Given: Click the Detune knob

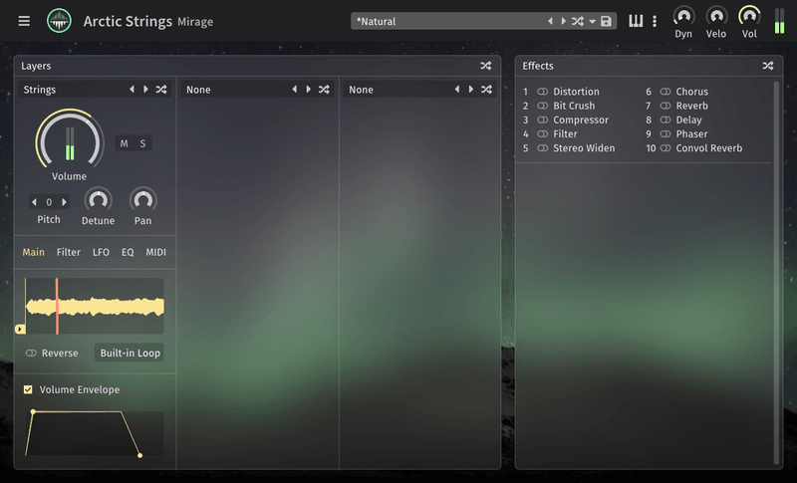Looking at the screenshot, I should 98,200.
